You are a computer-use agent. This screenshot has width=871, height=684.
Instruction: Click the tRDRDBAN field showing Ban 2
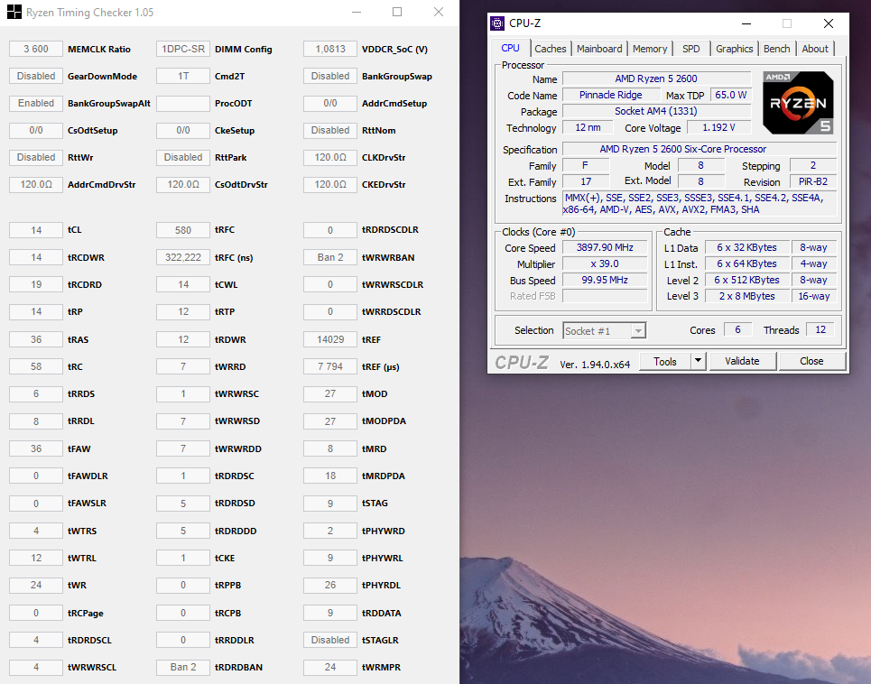tap(183, 667)
